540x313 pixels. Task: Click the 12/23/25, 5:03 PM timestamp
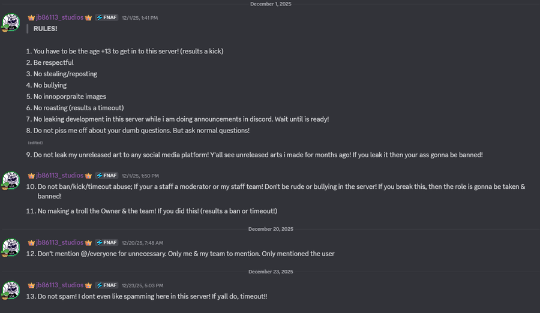click(x=142, y=285)
